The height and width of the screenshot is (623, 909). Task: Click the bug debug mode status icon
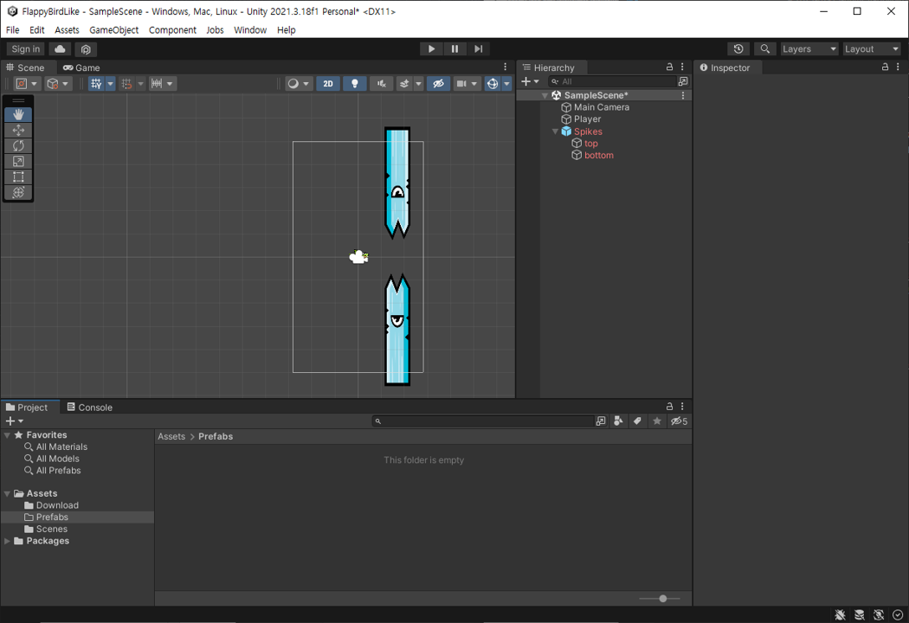840,615
